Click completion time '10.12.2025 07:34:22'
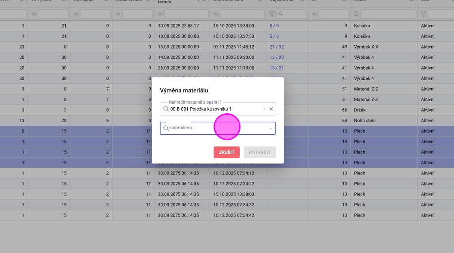 (233, 184)
